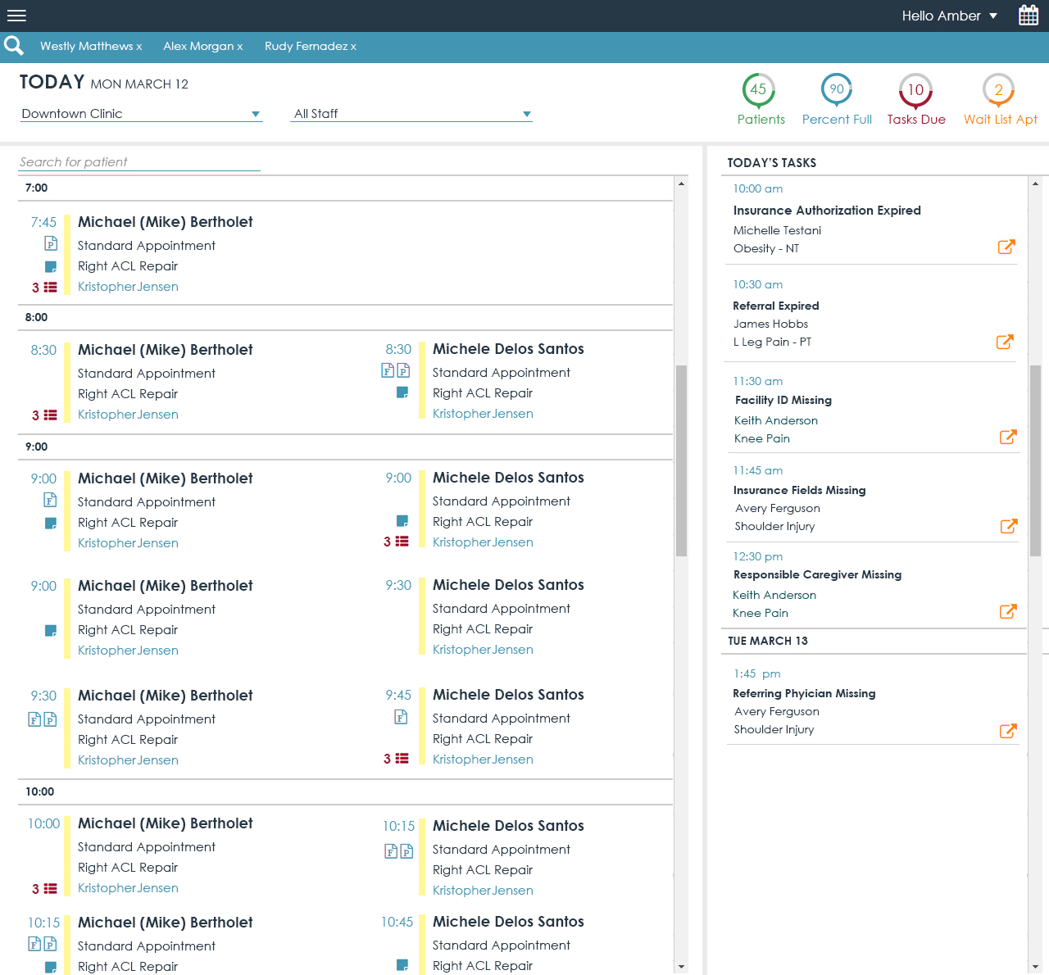Click the 45 Patients indicator
Screen dimensions: 1049x975
(x=759, y=90)
